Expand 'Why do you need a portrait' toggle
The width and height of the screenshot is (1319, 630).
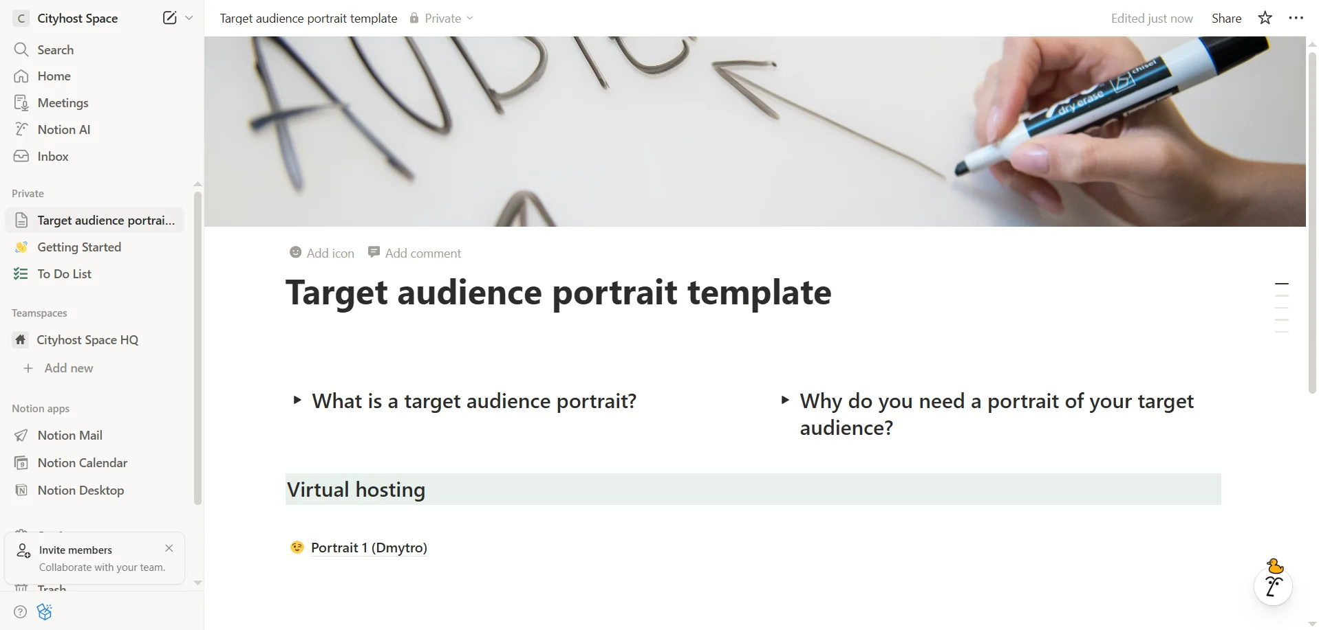point(785,400)
